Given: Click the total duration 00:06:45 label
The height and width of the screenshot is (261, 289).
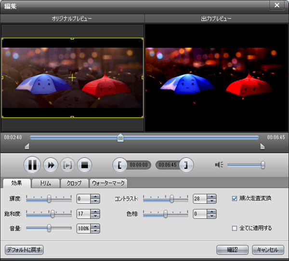Looking at the screenshot, I should click(x=276, y=137).
